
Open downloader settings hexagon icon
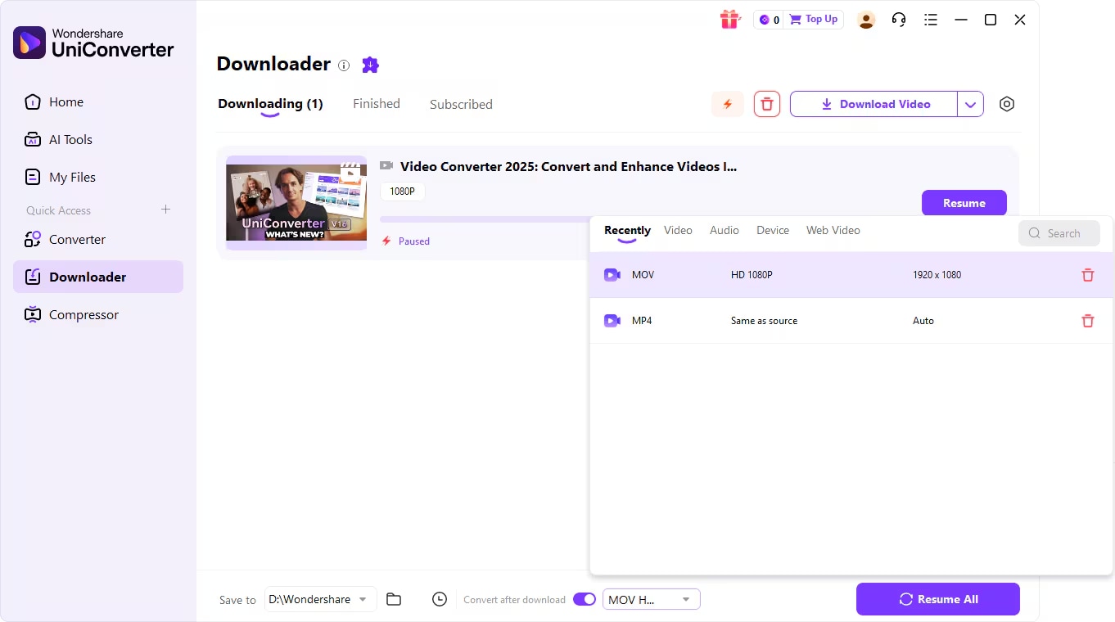tap(1007, 104)
